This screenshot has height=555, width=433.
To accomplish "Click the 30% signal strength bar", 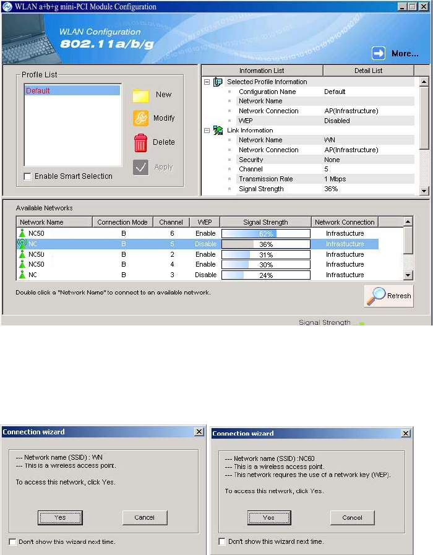I will (266, 264).
